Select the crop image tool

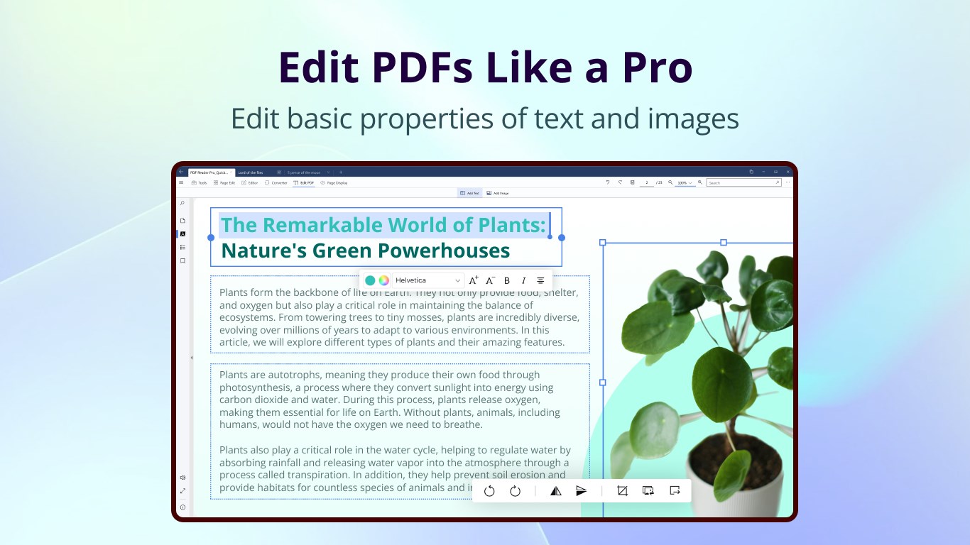click(x=623, y=490)
